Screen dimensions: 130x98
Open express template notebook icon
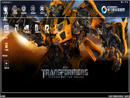[x=57, y=27]
